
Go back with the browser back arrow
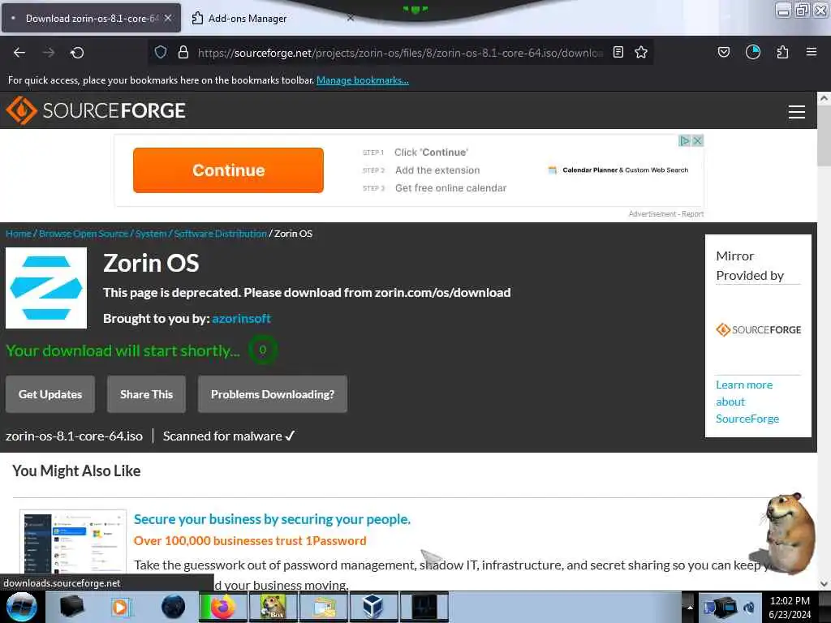point(19,53)
